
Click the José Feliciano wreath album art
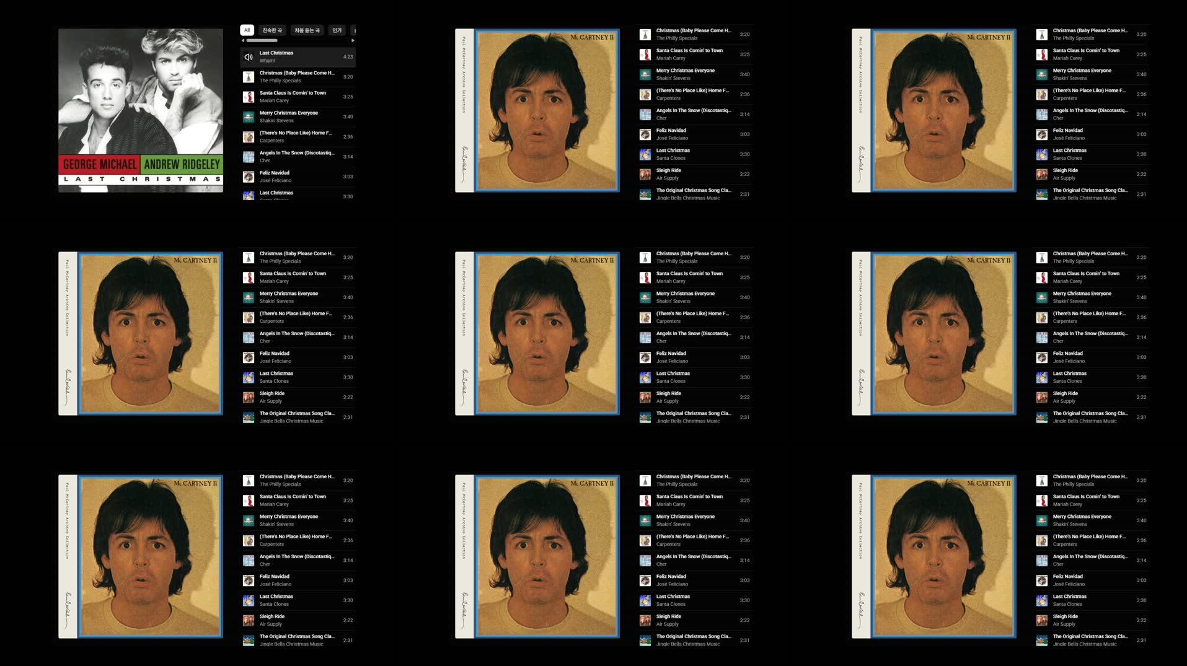249,176
